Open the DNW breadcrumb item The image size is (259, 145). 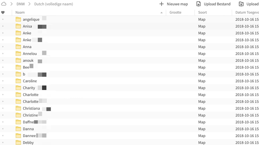coord(20,4)
